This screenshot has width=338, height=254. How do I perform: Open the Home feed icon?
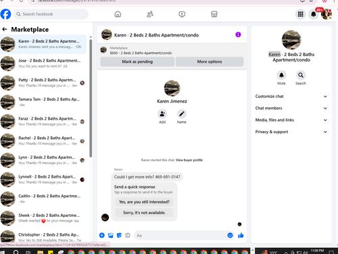pos(118,14)
